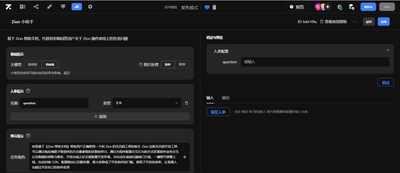This screenshot has height=173, width=400.
Task: Open the database status check icon
Action: click(x=351, y=7)
